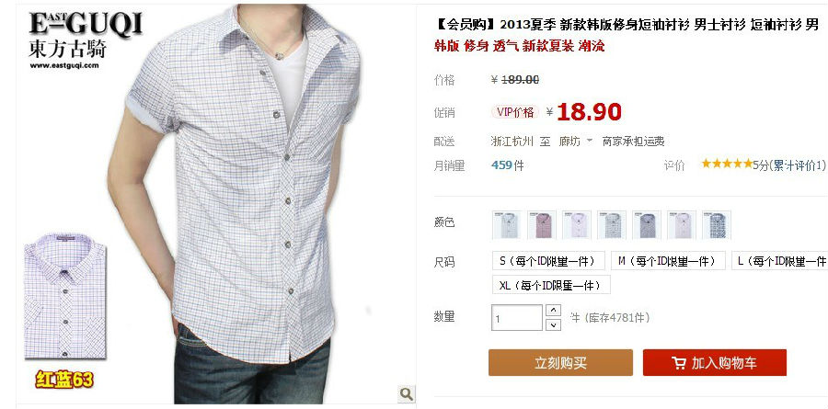The height and width of the screenshot is (409, 828).
Task: Pick the fifth dark blue shirt color
Action: [x=647, y=224]
